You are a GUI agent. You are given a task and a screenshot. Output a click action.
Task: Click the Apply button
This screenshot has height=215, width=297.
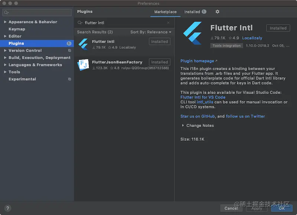257,208
